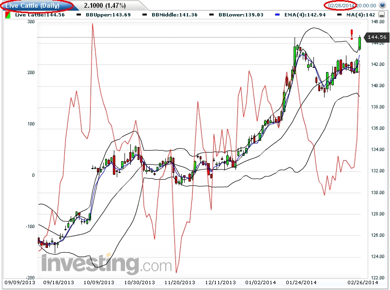Select the BBMiddle:141.36 legend entry

[x=174, y=15]
